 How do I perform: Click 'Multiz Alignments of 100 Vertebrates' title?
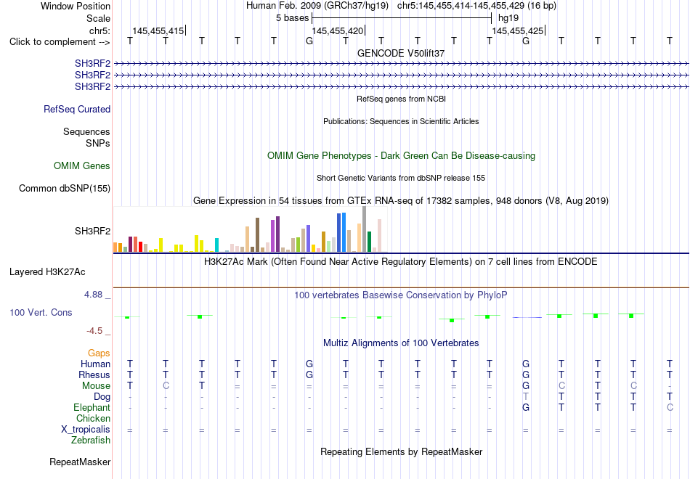(x=401, y=343)
